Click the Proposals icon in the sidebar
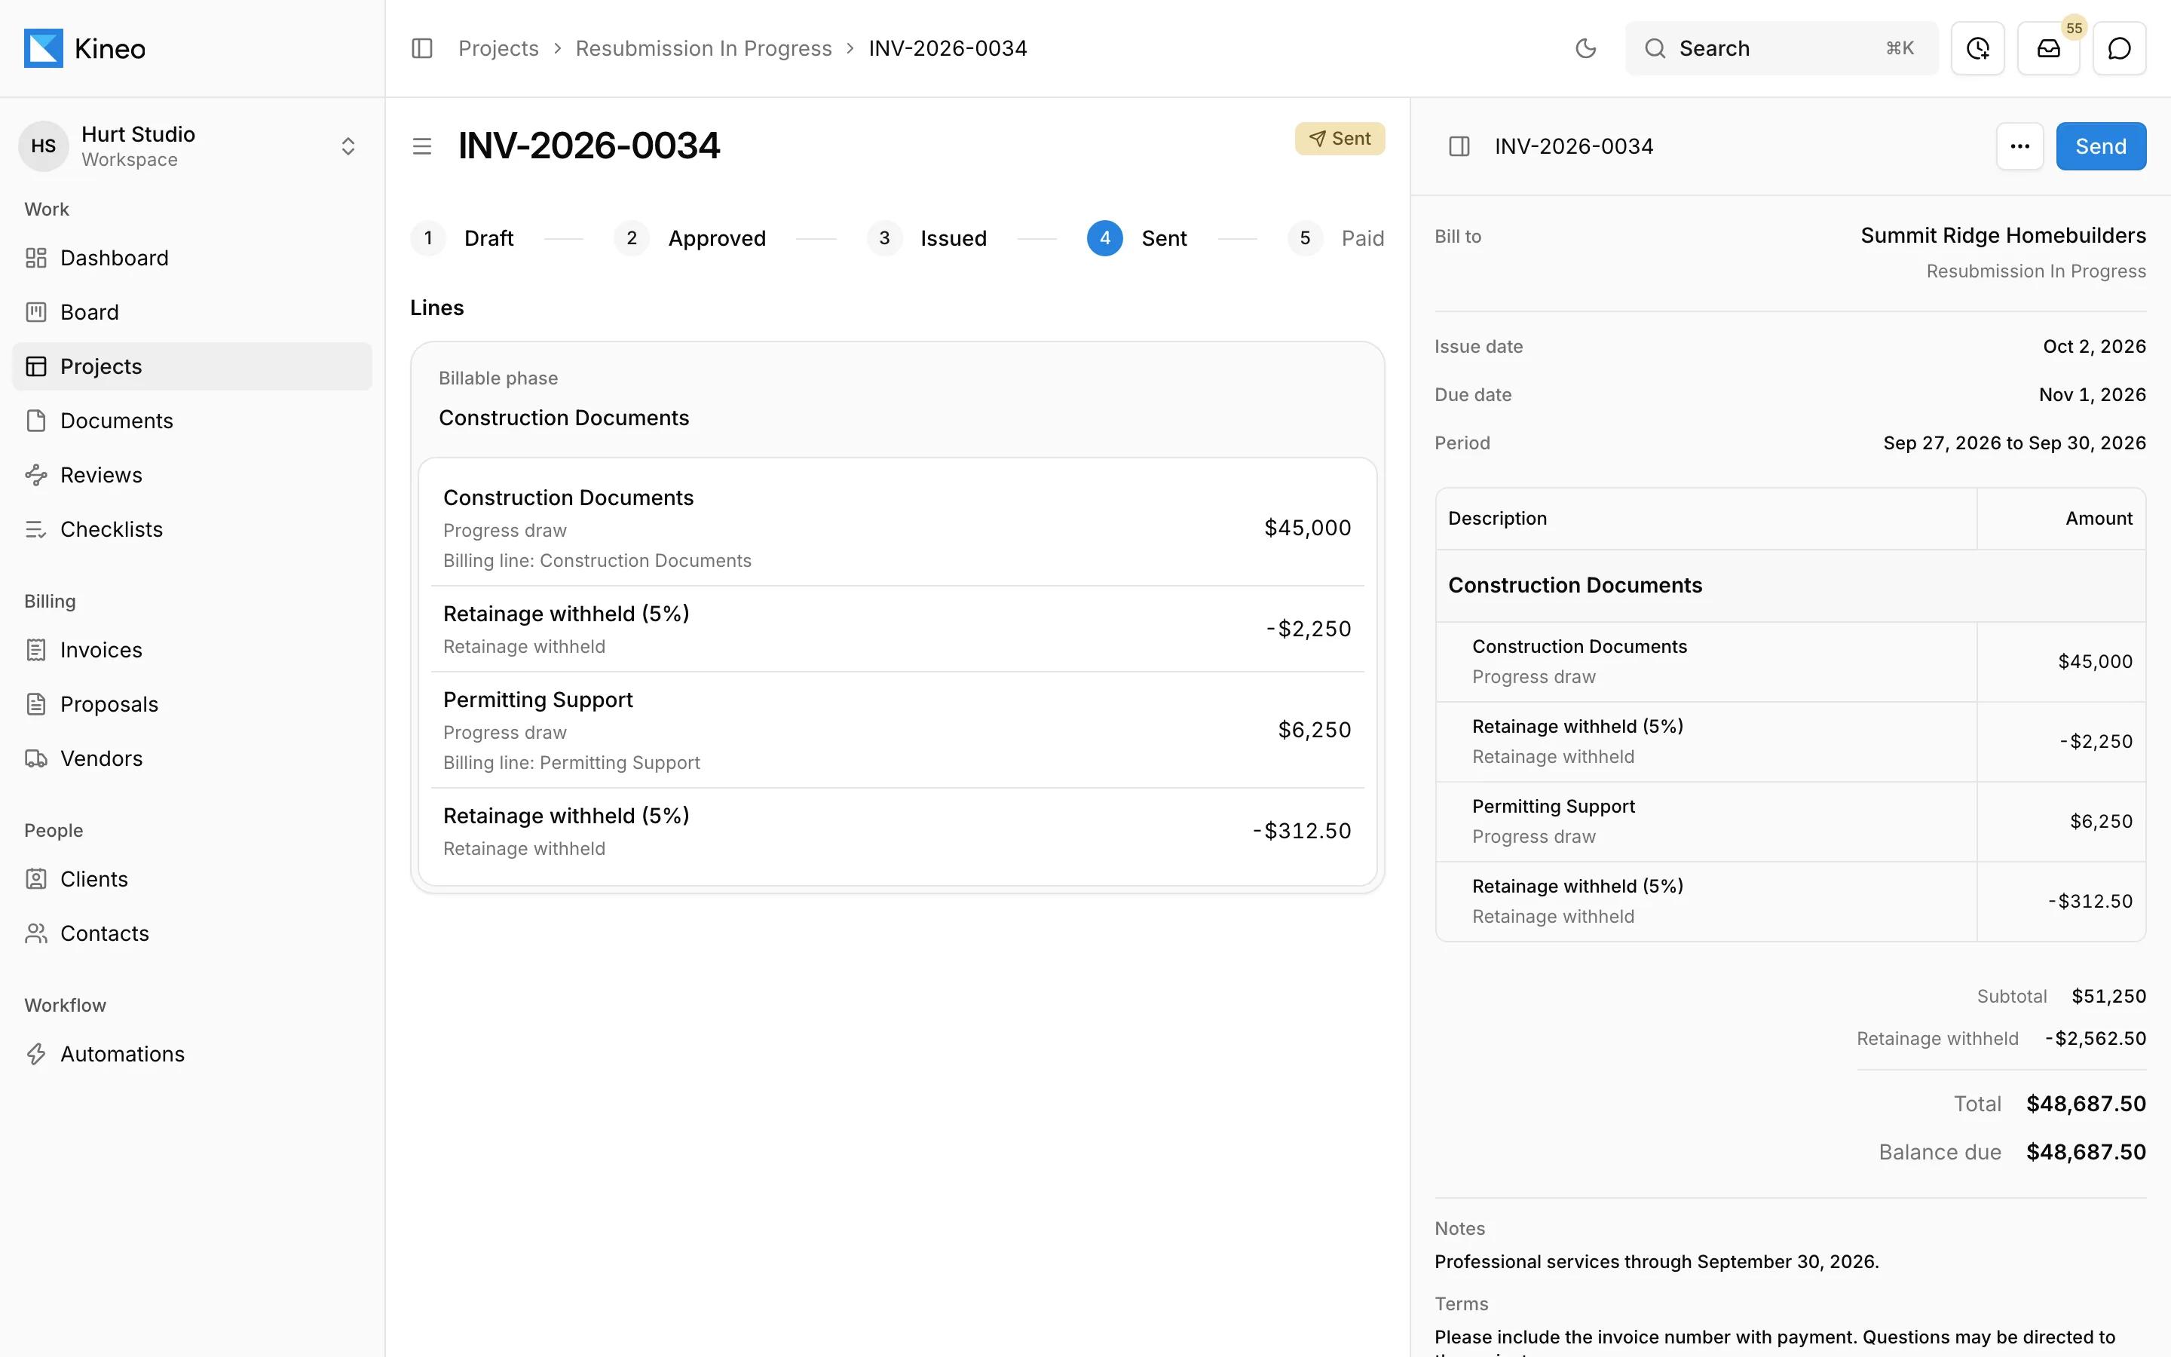Image resolution: width=2171 pixels, height=1357 pixels. point(36,705)
